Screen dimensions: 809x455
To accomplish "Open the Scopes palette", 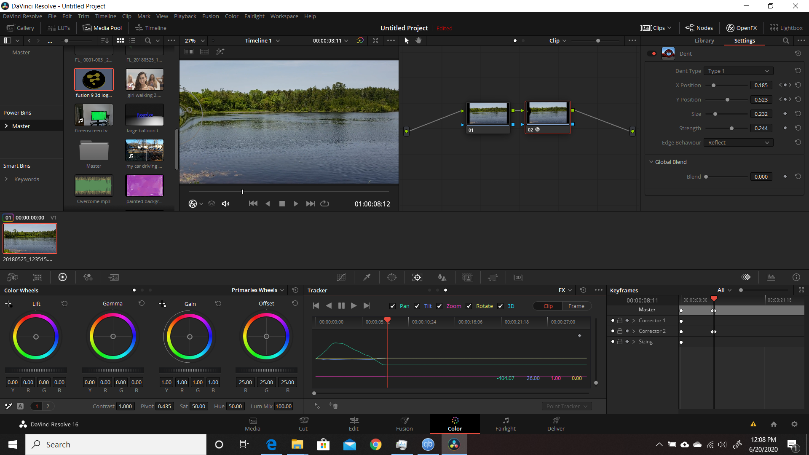I will tap(771, 277).
